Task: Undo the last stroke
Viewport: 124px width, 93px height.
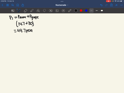Action: coord(101,5)
